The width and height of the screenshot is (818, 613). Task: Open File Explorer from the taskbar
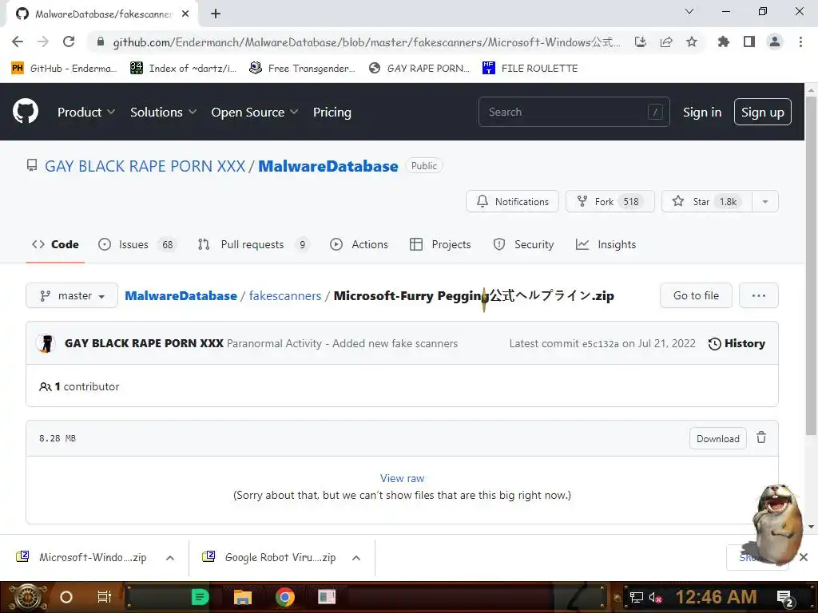click(x=243, y=597)
